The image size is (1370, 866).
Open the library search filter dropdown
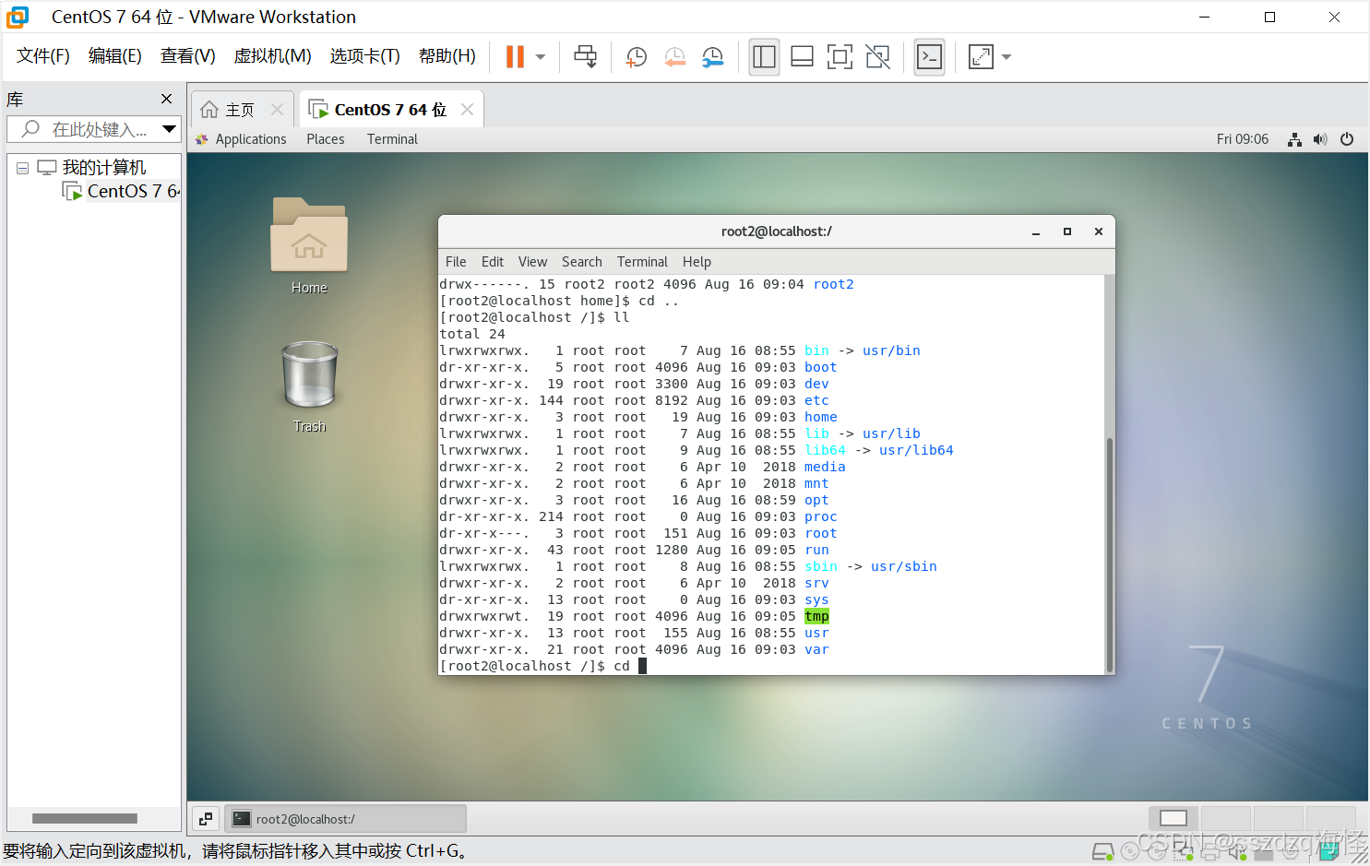tap(169, 129)
